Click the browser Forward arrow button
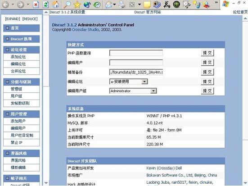The image size is (248, 186). 21,4
